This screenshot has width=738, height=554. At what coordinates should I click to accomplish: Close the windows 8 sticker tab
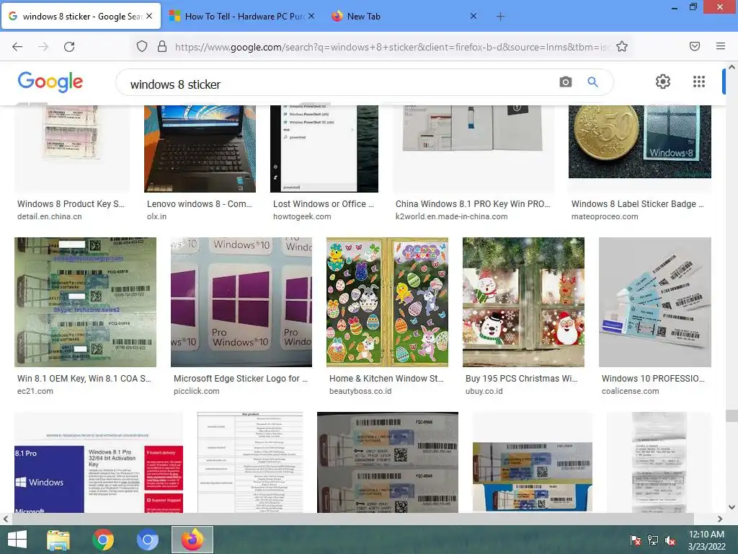[149, 16]
